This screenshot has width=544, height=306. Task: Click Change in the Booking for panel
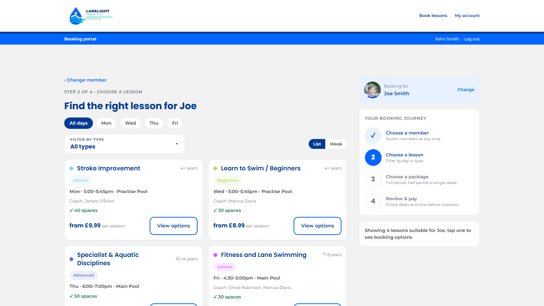466,90
